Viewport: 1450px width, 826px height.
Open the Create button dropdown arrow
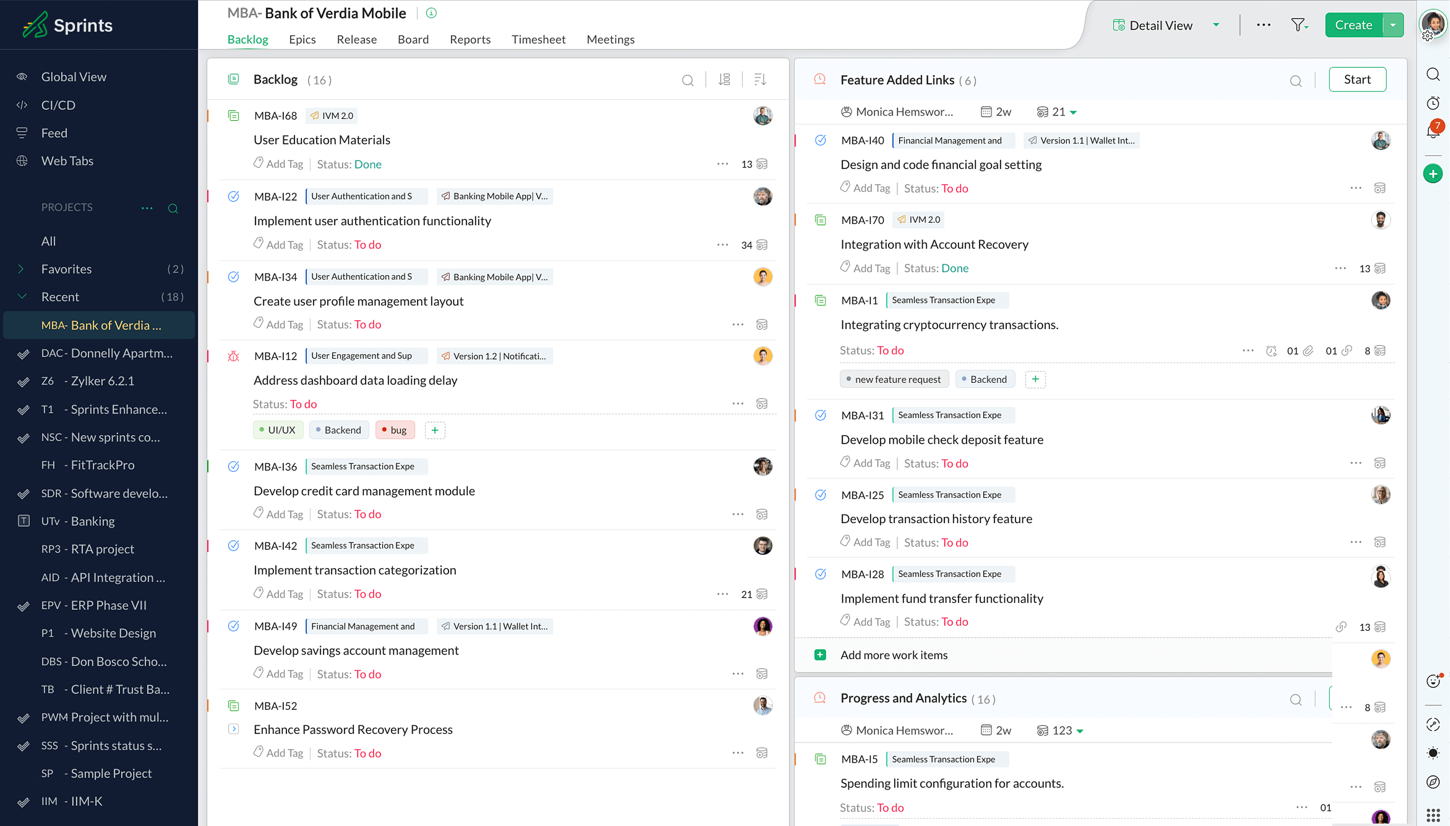point(1393,25)
